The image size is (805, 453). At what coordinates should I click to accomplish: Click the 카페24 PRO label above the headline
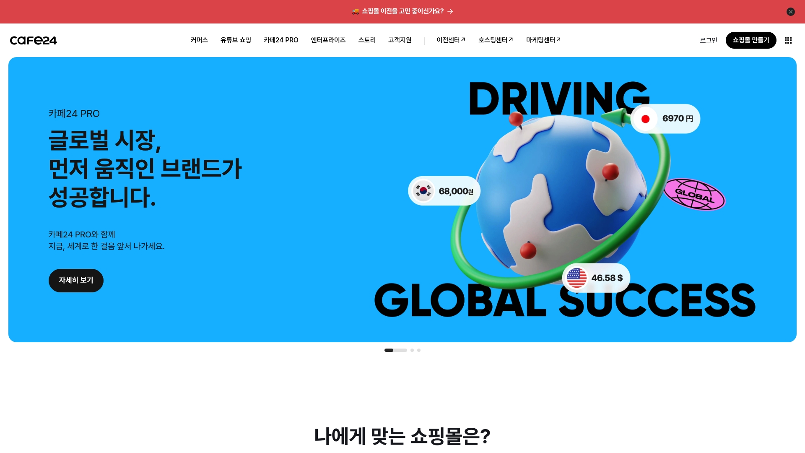(x=74, y=114)
